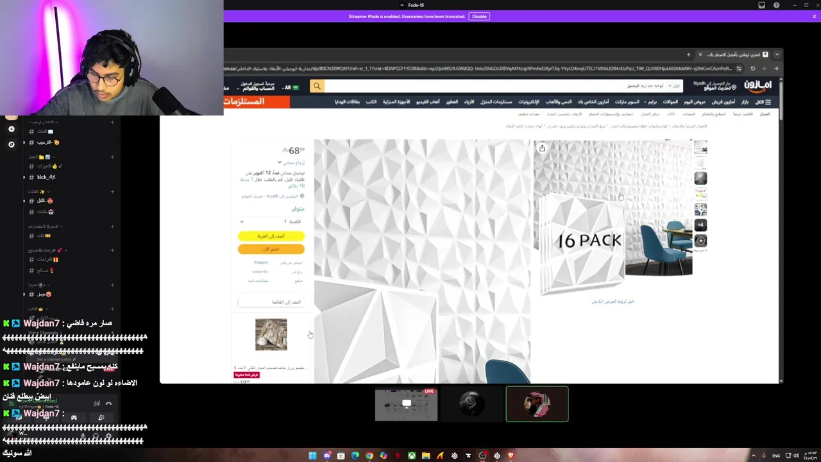Open Google Chrome from the taskbar
This screenshot has width=821, height=462.
[x=369, y=456]
